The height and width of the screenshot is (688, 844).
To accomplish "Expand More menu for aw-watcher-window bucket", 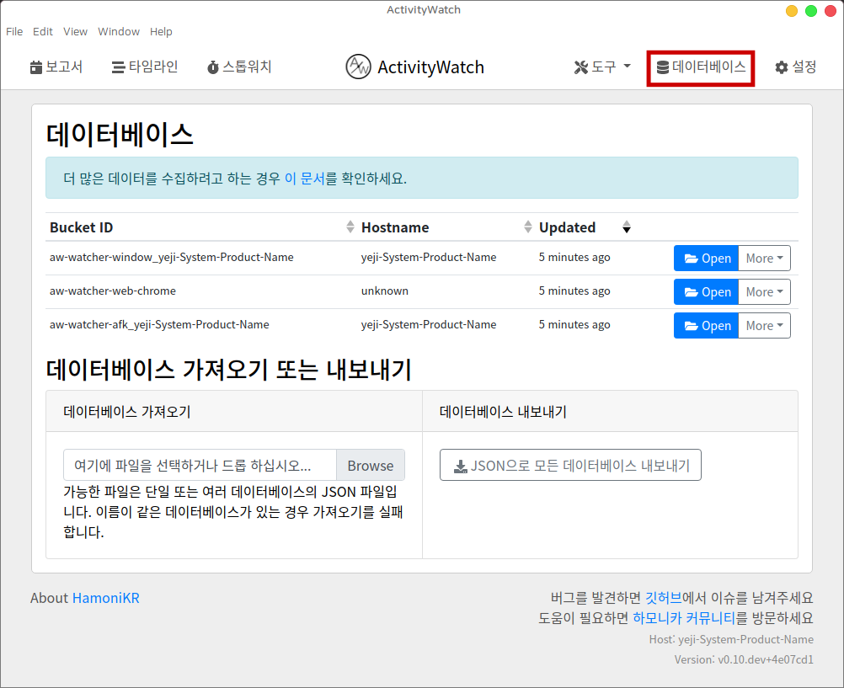I will [764, 259].
